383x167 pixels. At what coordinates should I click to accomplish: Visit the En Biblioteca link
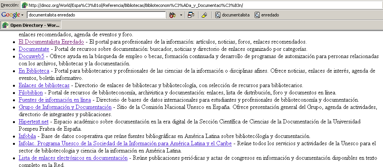click(x=34, y=71)
